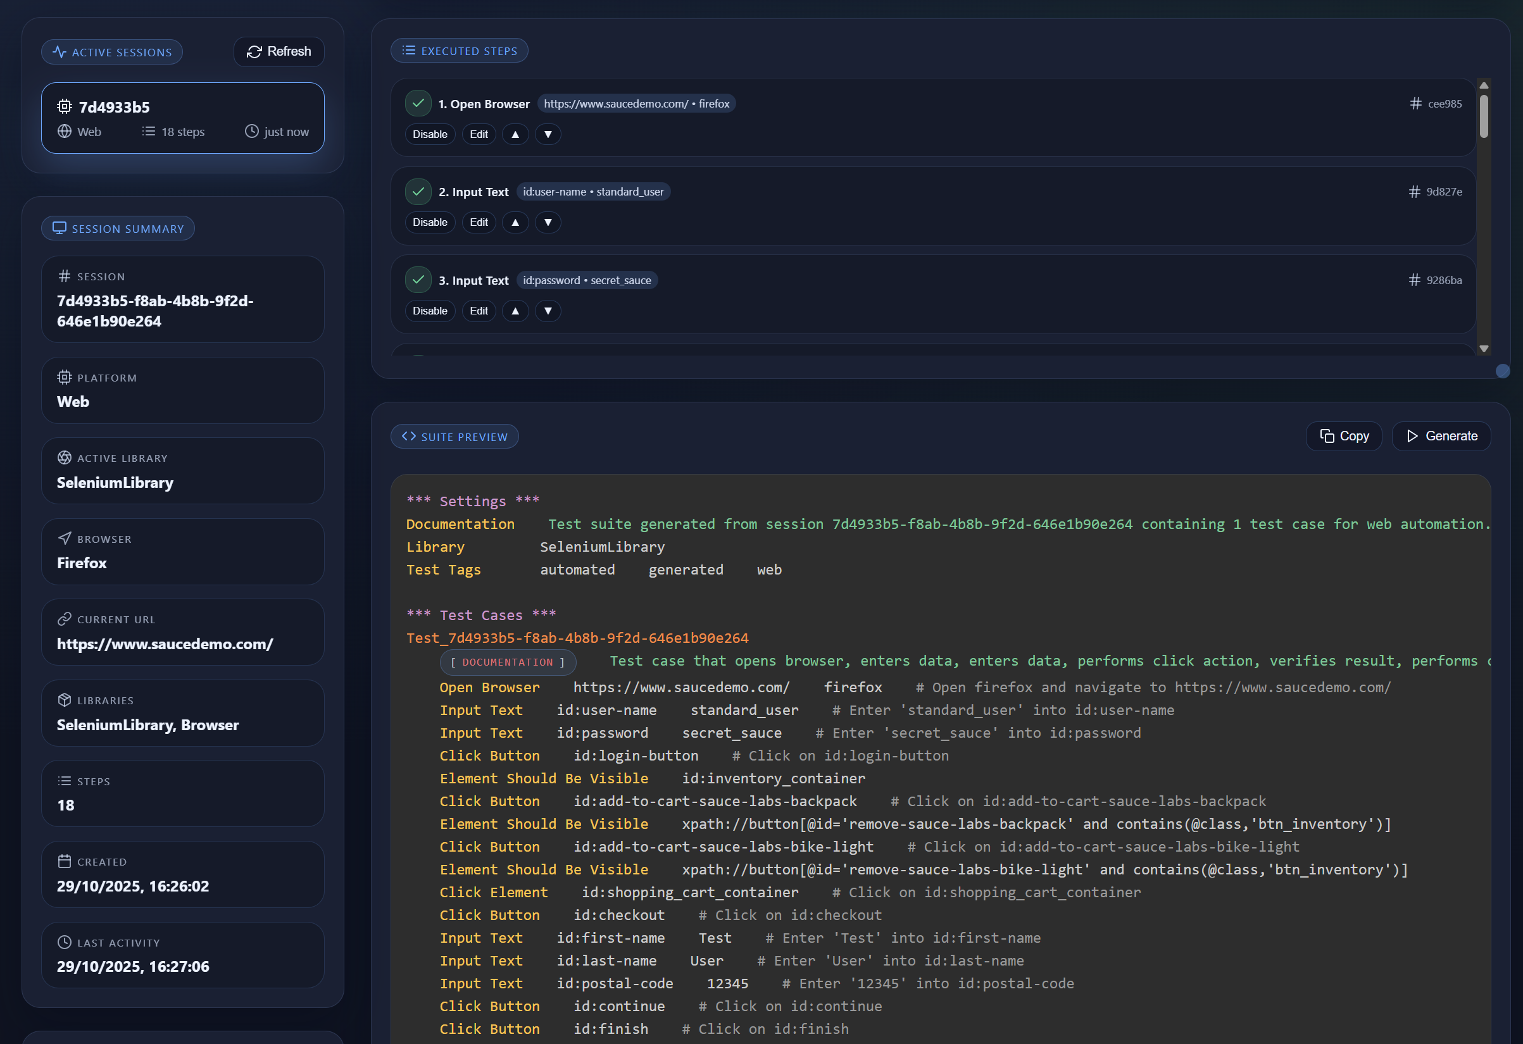Viewport: 1523px width, 1044px height.
Task: Click the clock icon in LAST ACTIVITY section
Action: (x=65, y=942)
